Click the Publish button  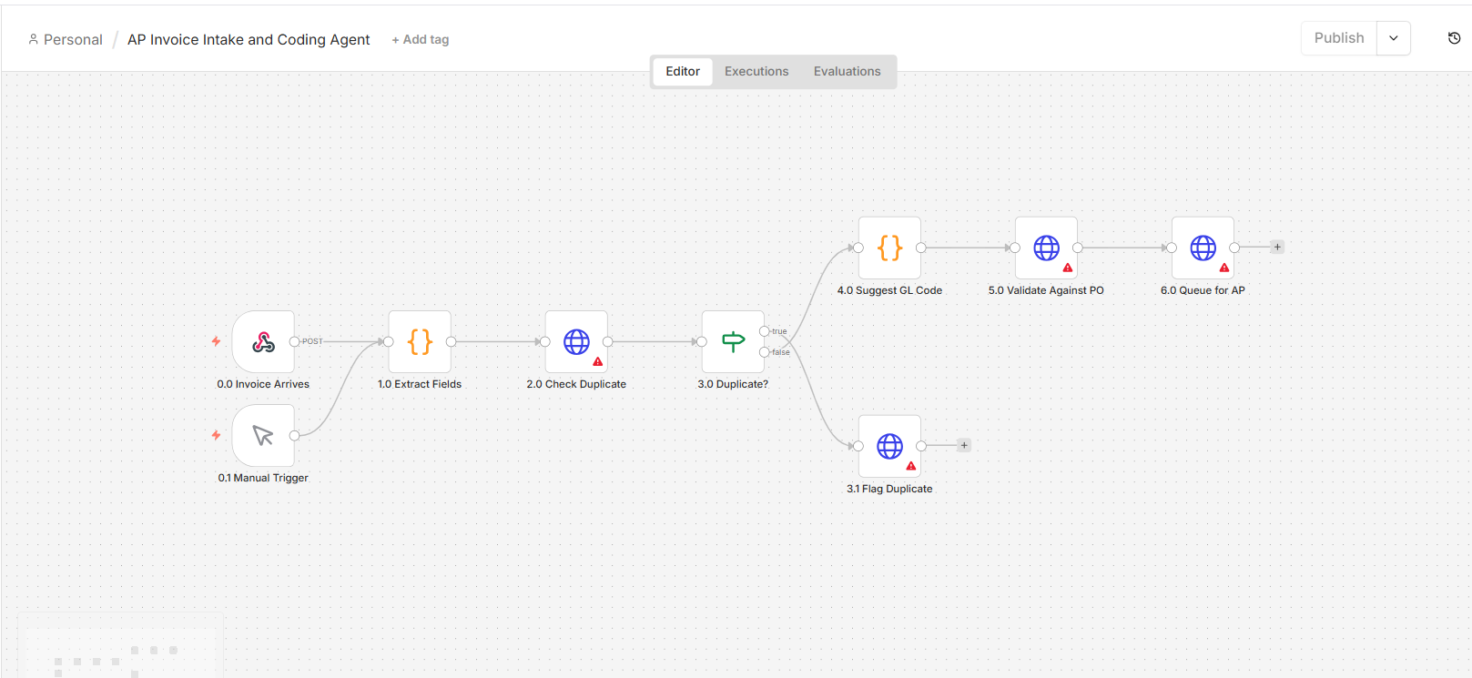coord(1339,38)
